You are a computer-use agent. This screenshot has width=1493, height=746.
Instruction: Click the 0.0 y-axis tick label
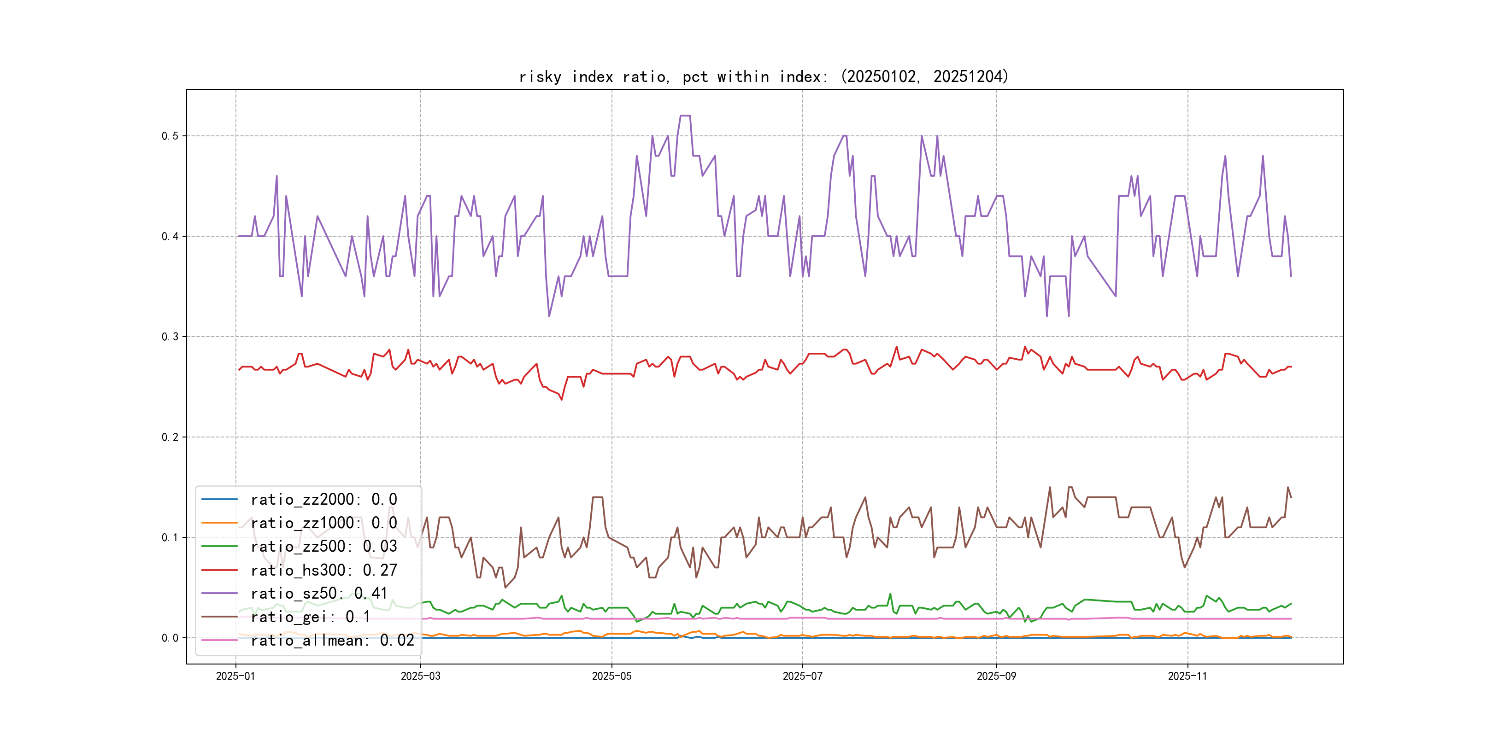pyautogui.click(x=170, y=638)
